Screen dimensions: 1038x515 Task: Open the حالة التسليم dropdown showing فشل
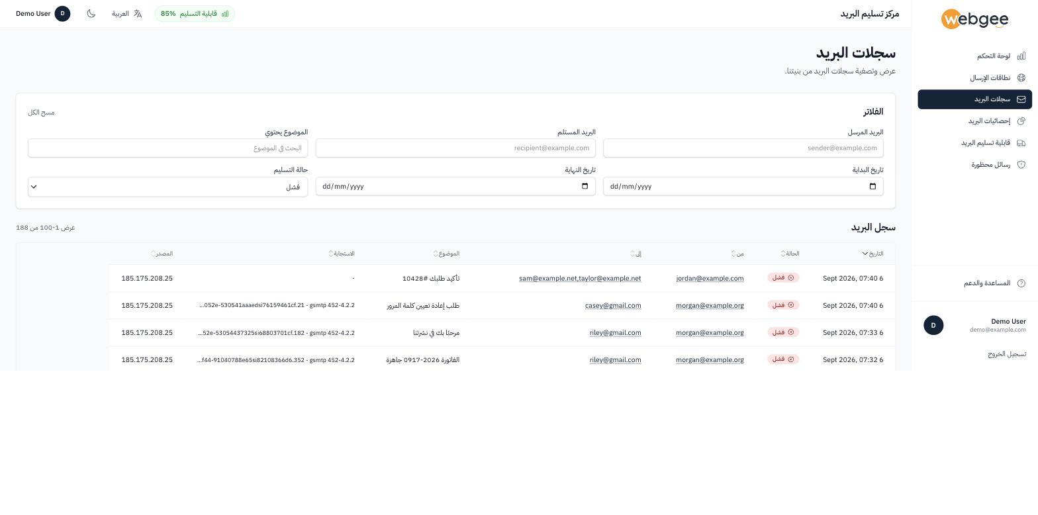pos(168,187)
